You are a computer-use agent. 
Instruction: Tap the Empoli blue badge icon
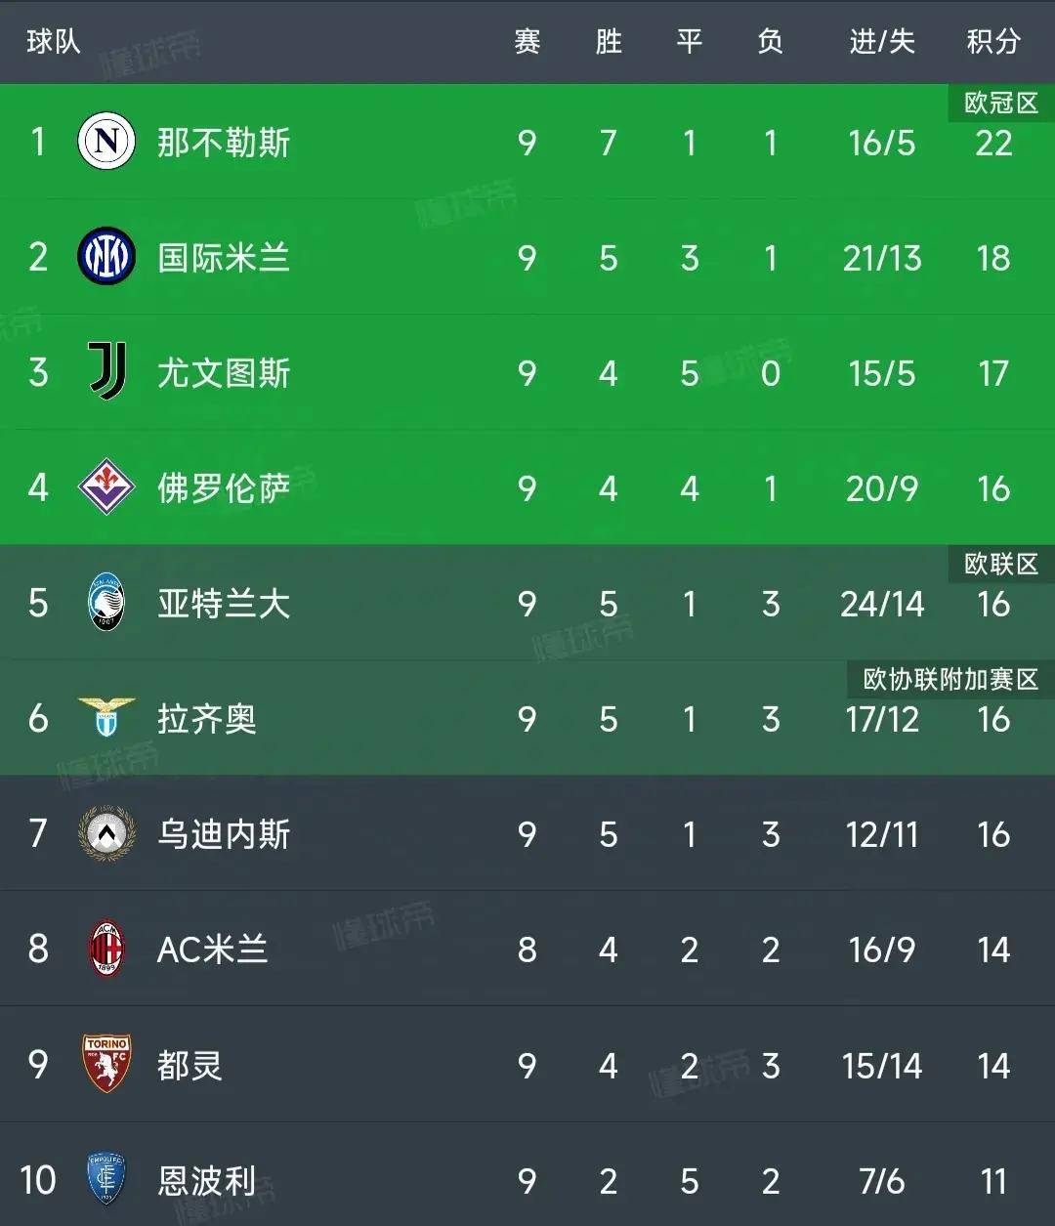(106, 1179)
